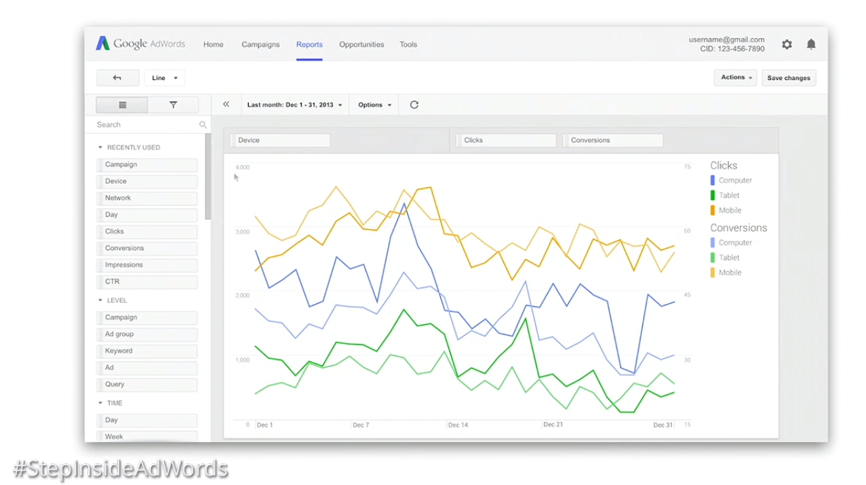The height and width of the screenshot is (485, 866).
Task: Click the Google AdWords logo
Action: [140, 43]
